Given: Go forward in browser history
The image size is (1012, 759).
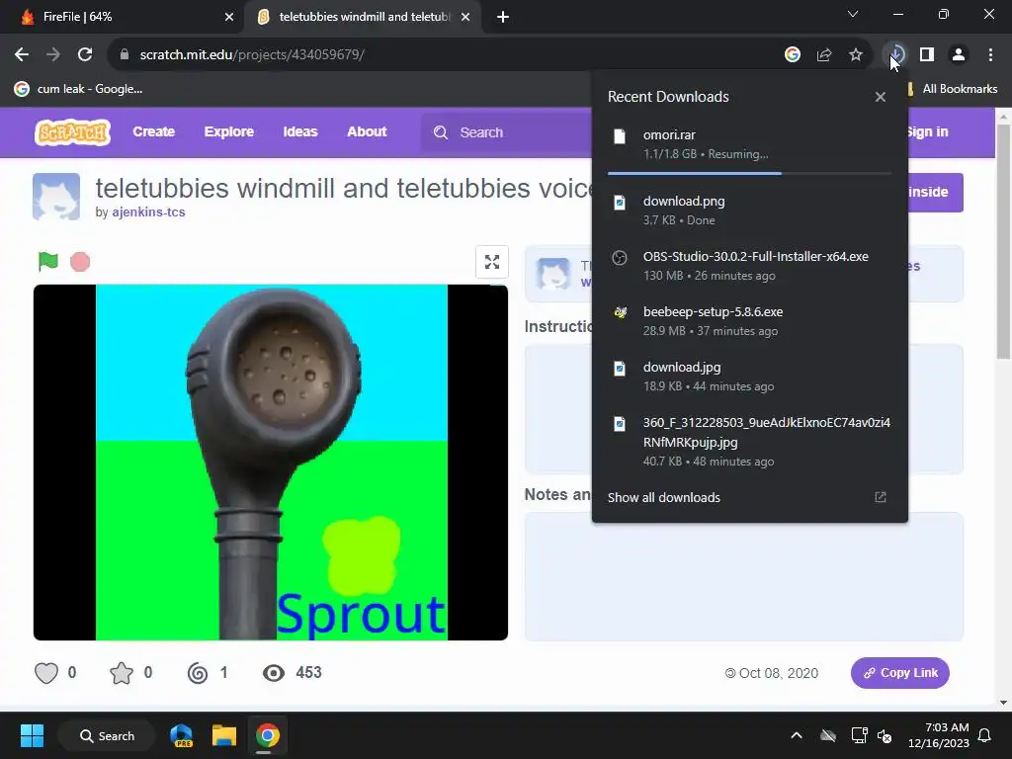Looking at the screenshot, I should point(53,55).
